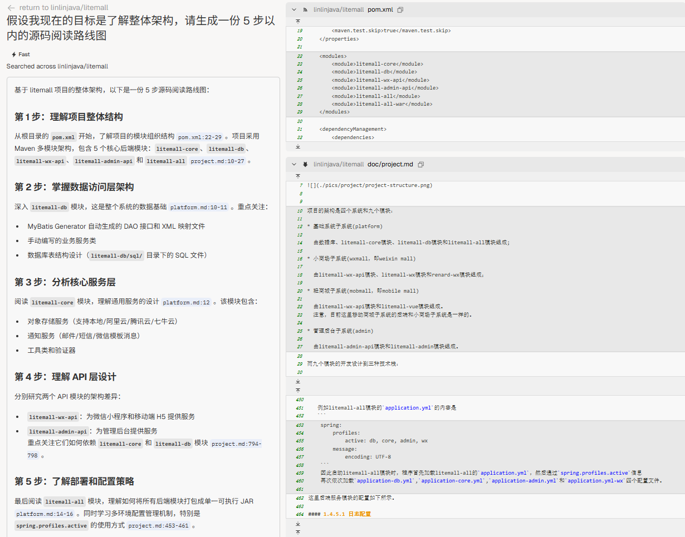The width and height of the screenshot is (685, 537).
Task: Collapse the pom.xml code panel
Action: click(x=294, y=10)
